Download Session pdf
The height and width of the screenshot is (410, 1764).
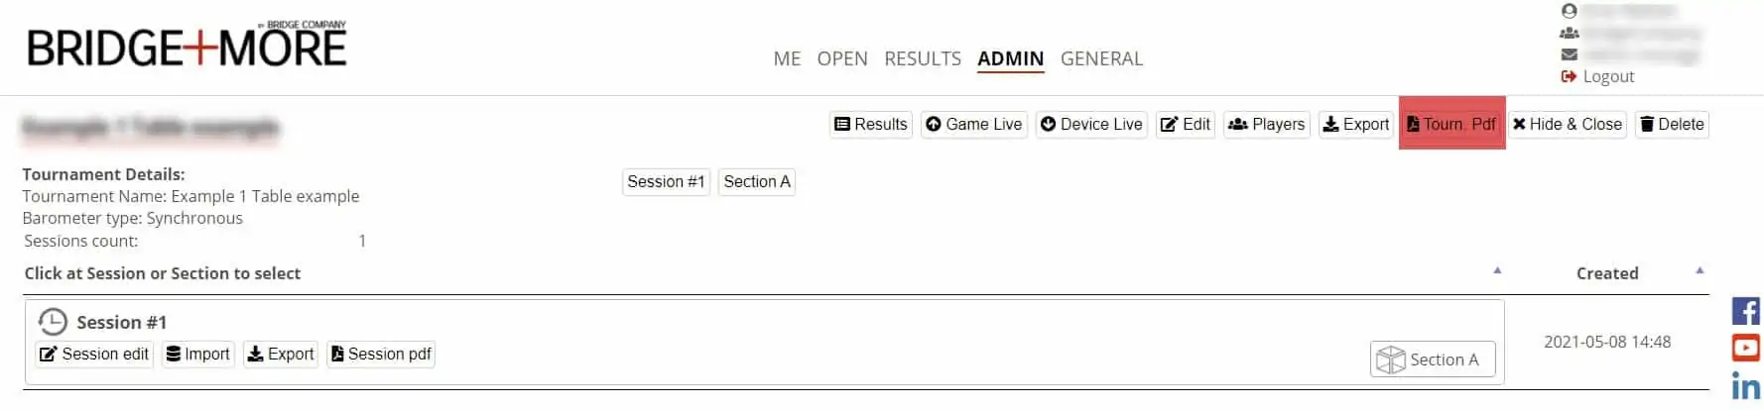pyautogui.click(x=381, y=354)
